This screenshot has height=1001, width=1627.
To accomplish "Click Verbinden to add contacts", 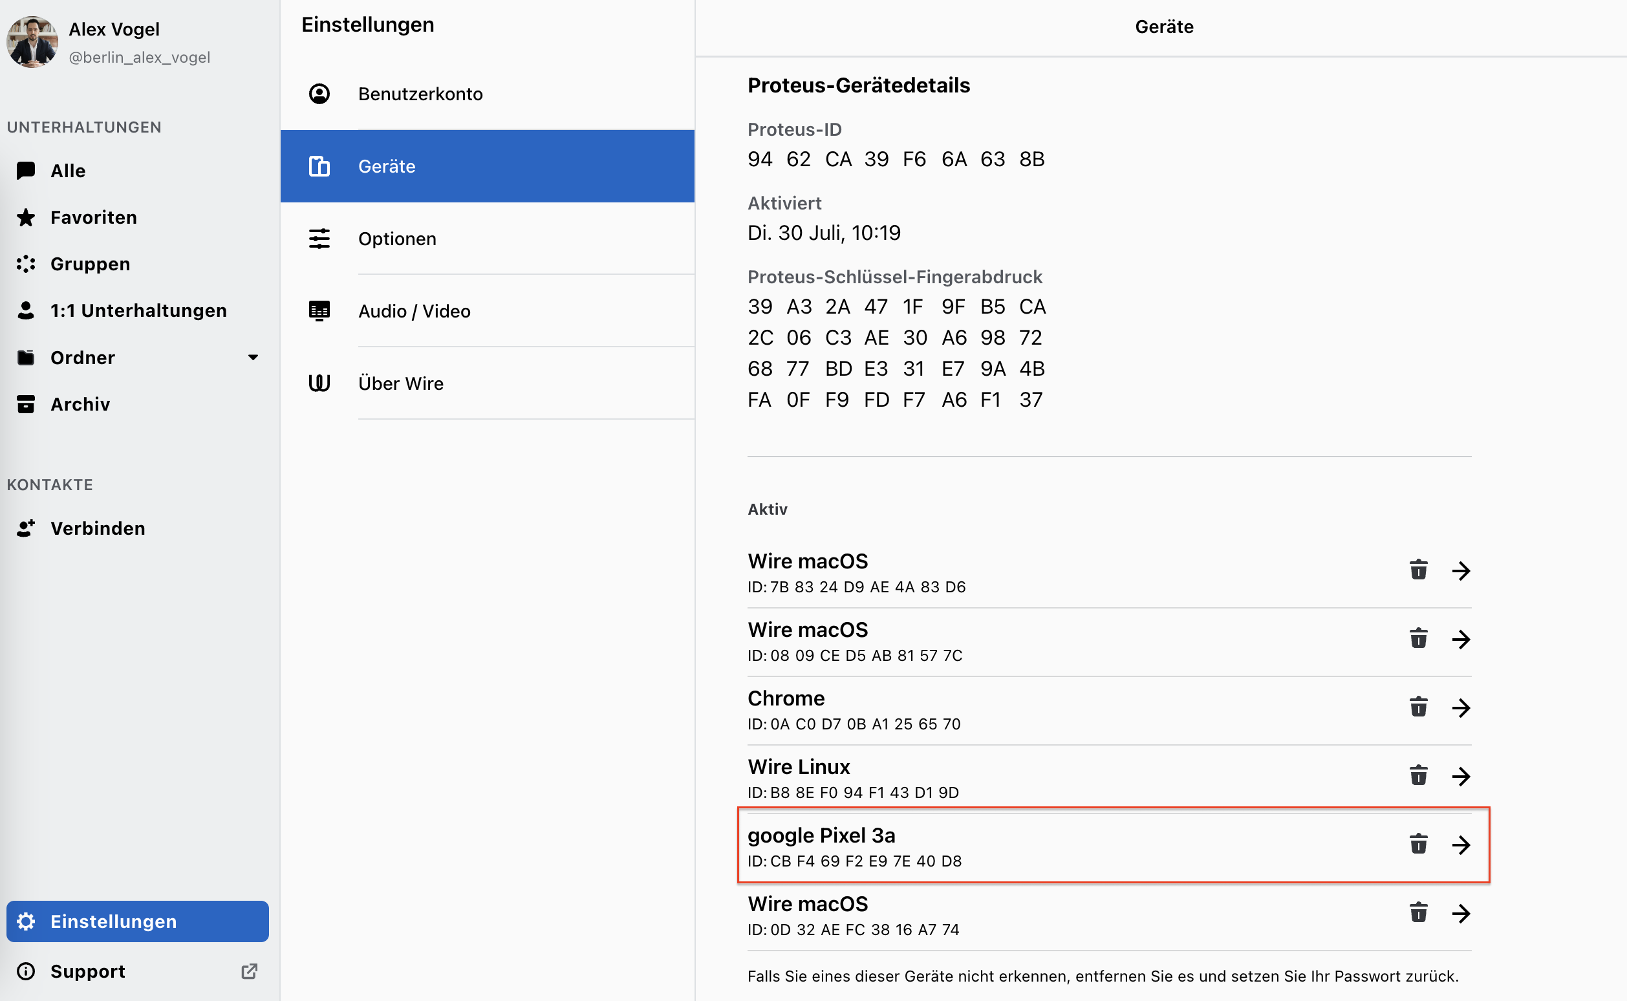I will [138, 528].
